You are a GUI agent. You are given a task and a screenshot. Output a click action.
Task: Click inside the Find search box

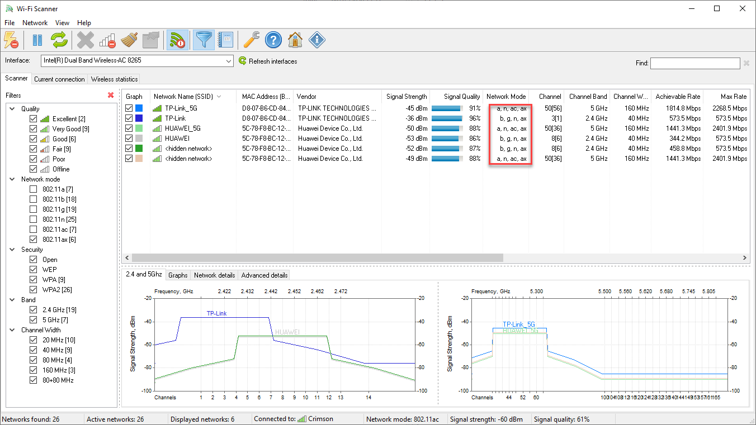point(695,63)
